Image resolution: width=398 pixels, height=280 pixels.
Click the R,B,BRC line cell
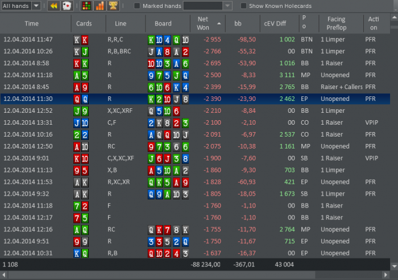[119, 52]
